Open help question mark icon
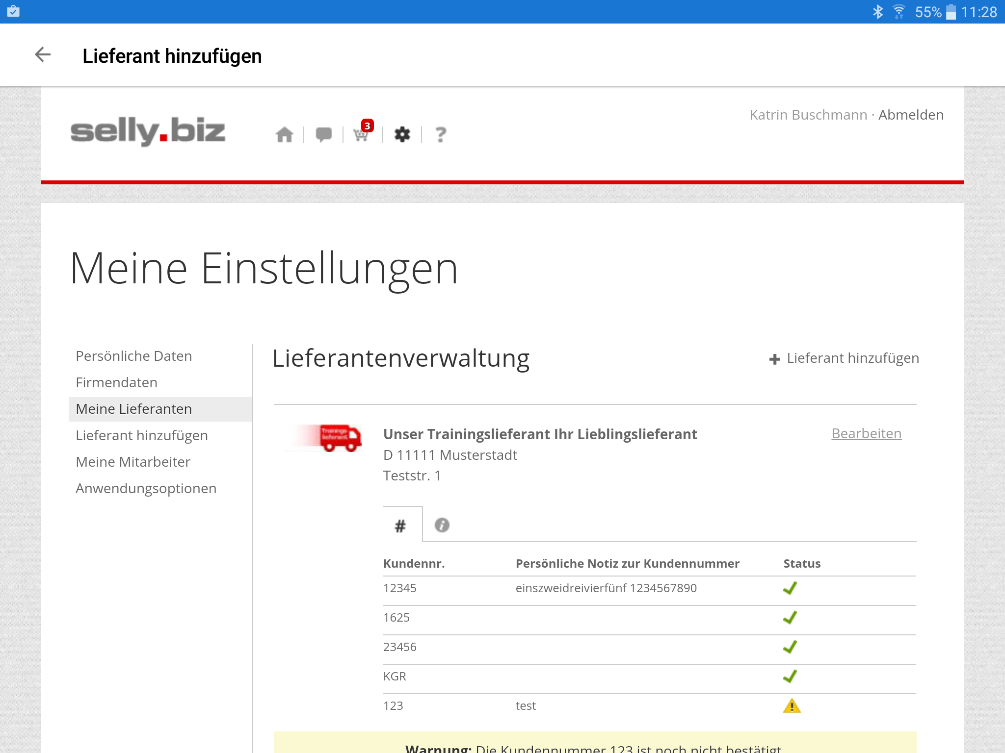The height and width of the screenshot is (753, 1005). coord(441,134)
